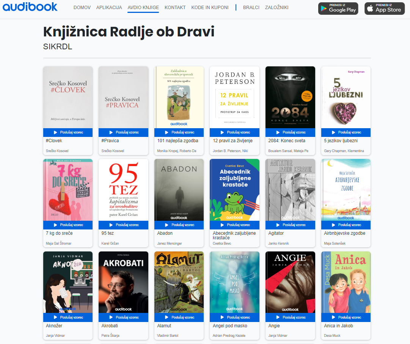The image size is (410, 344).
Task: Open the #Clovek book cover
Action: click(x=68, y=97)
